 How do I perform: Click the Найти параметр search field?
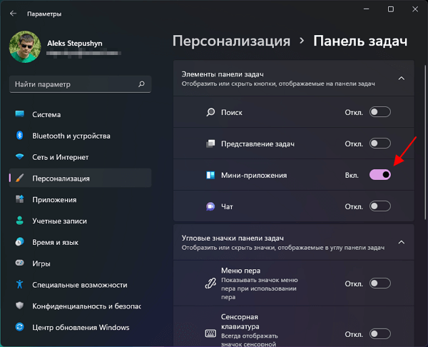click(x=80, y=84)
